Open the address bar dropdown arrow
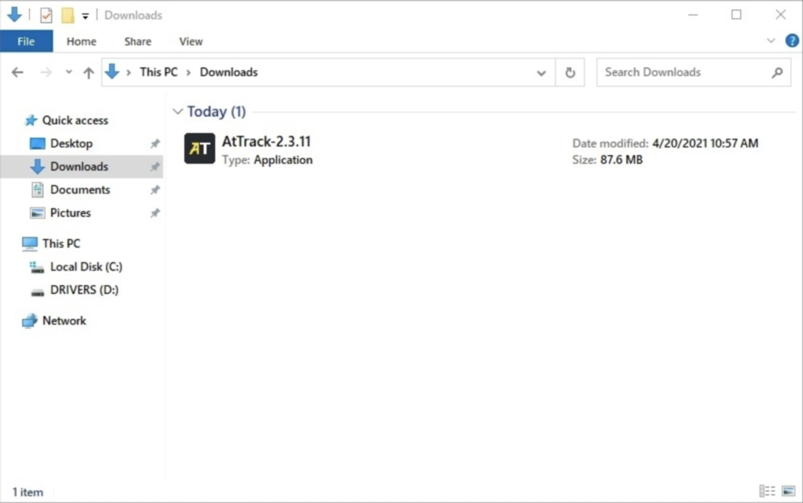Screen dimensions: 803x503 (x=541, y=71)
